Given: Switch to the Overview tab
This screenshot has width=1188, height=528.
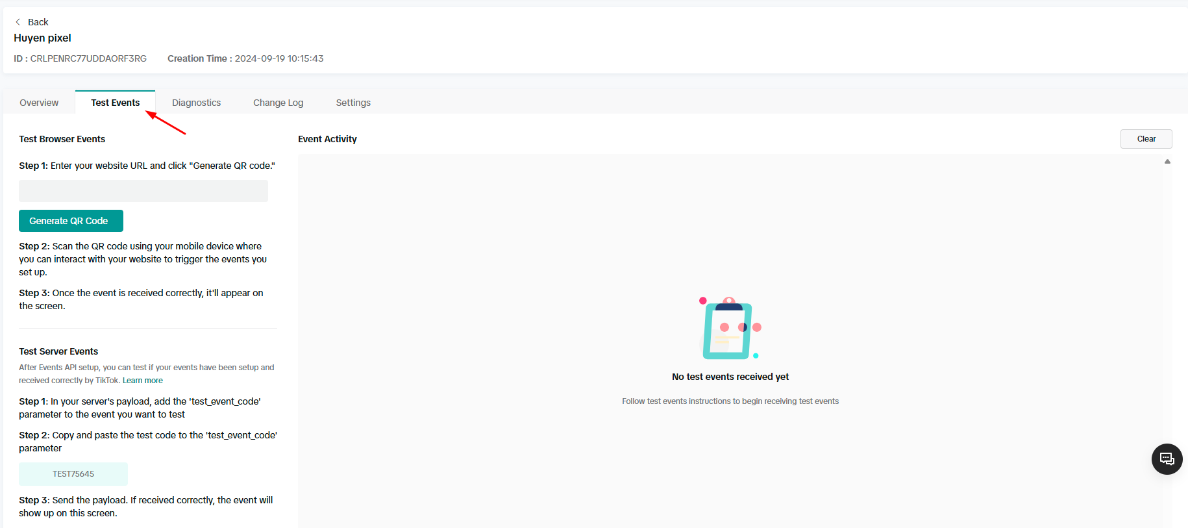Looking at the screenshot, I should point(39,103).
